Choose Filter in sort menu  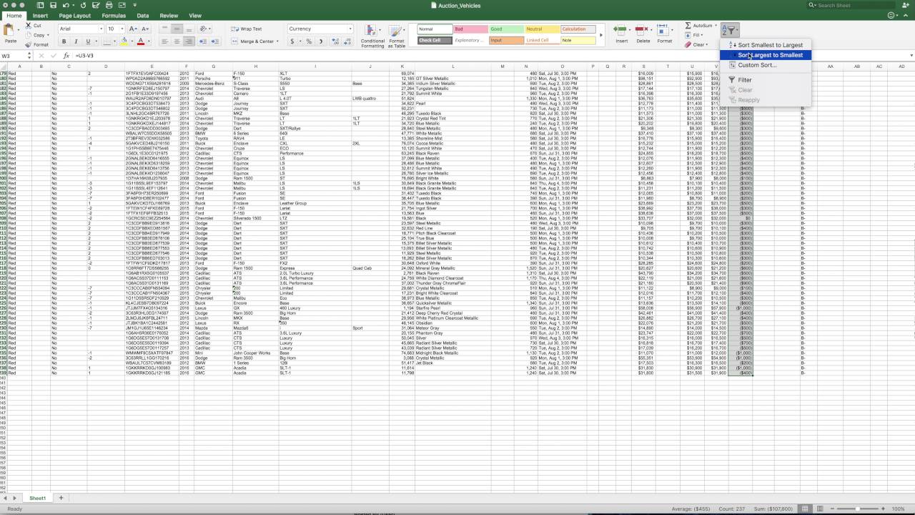pyautogui.click(x=766, y=80)
